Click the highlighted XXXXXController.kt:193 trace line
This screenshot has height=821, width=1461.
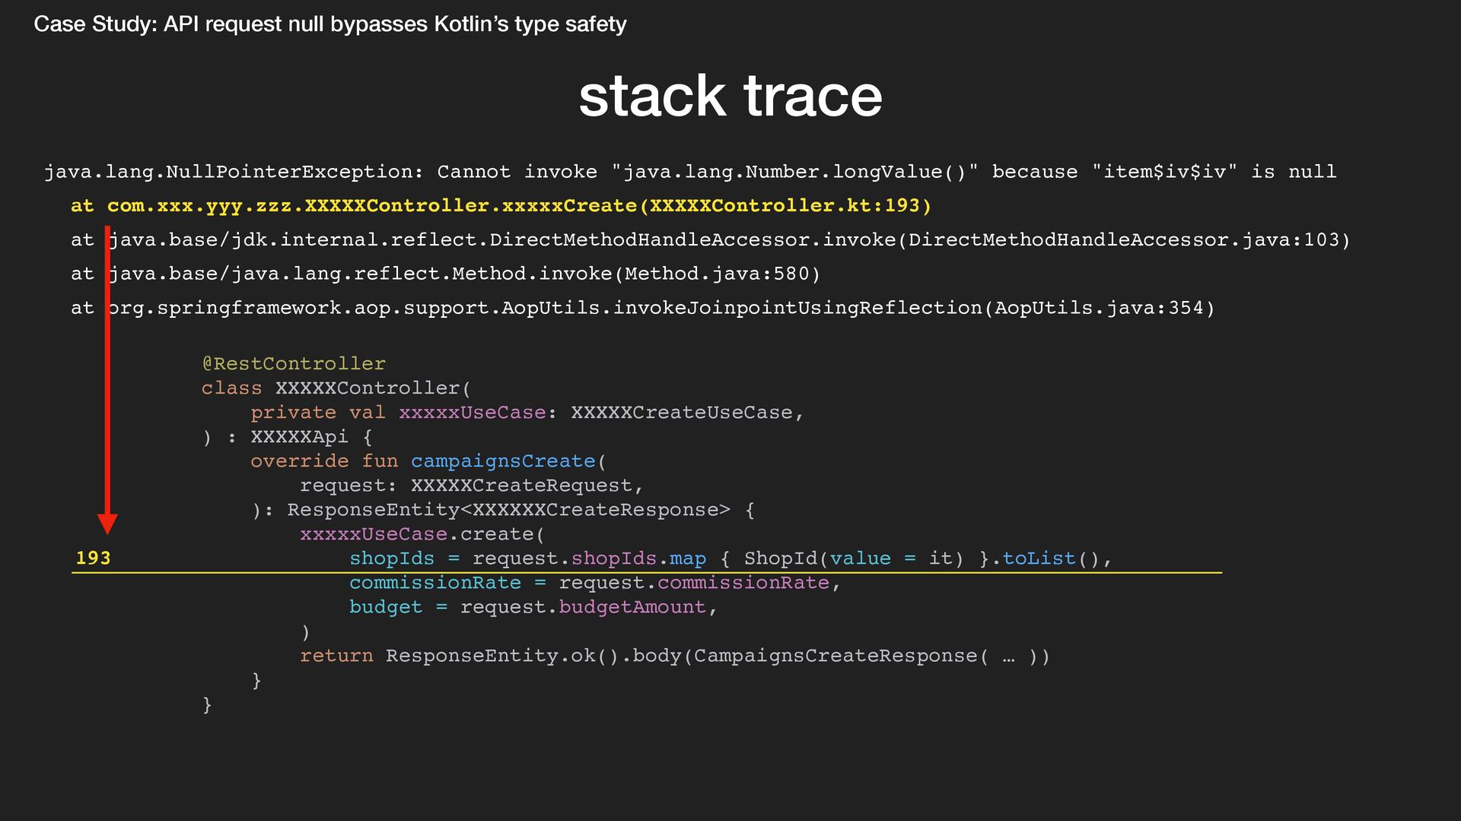(501, 206)
